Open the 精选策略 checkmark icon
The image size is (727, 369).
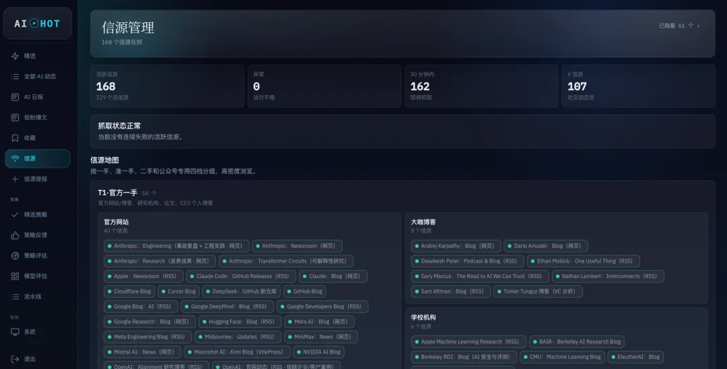pyautogui.click(x=15, y=215)
